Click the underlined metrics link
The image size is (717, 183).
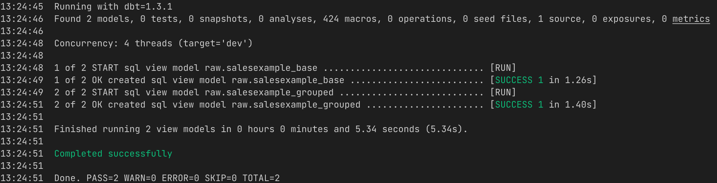click(691, 19)
